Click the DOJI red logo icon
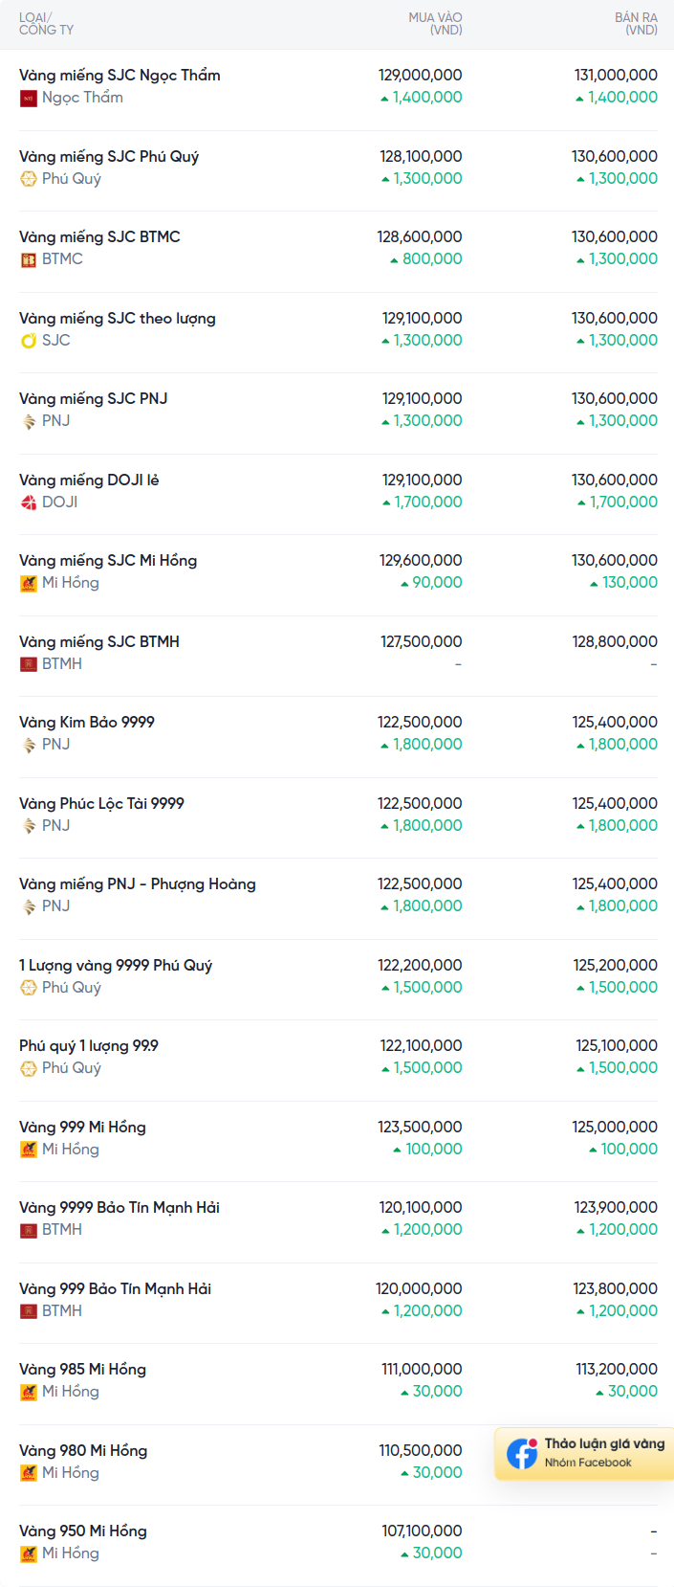The height and width of the screenshot is (1587, 674). click(x=29, y=503)
